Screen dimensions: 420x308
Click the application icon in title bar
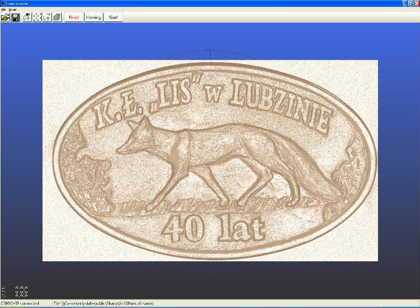(3, 4)
